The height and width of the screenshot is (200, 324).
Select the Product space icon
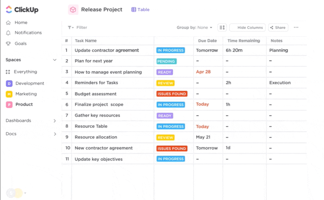tap(9, 104)
